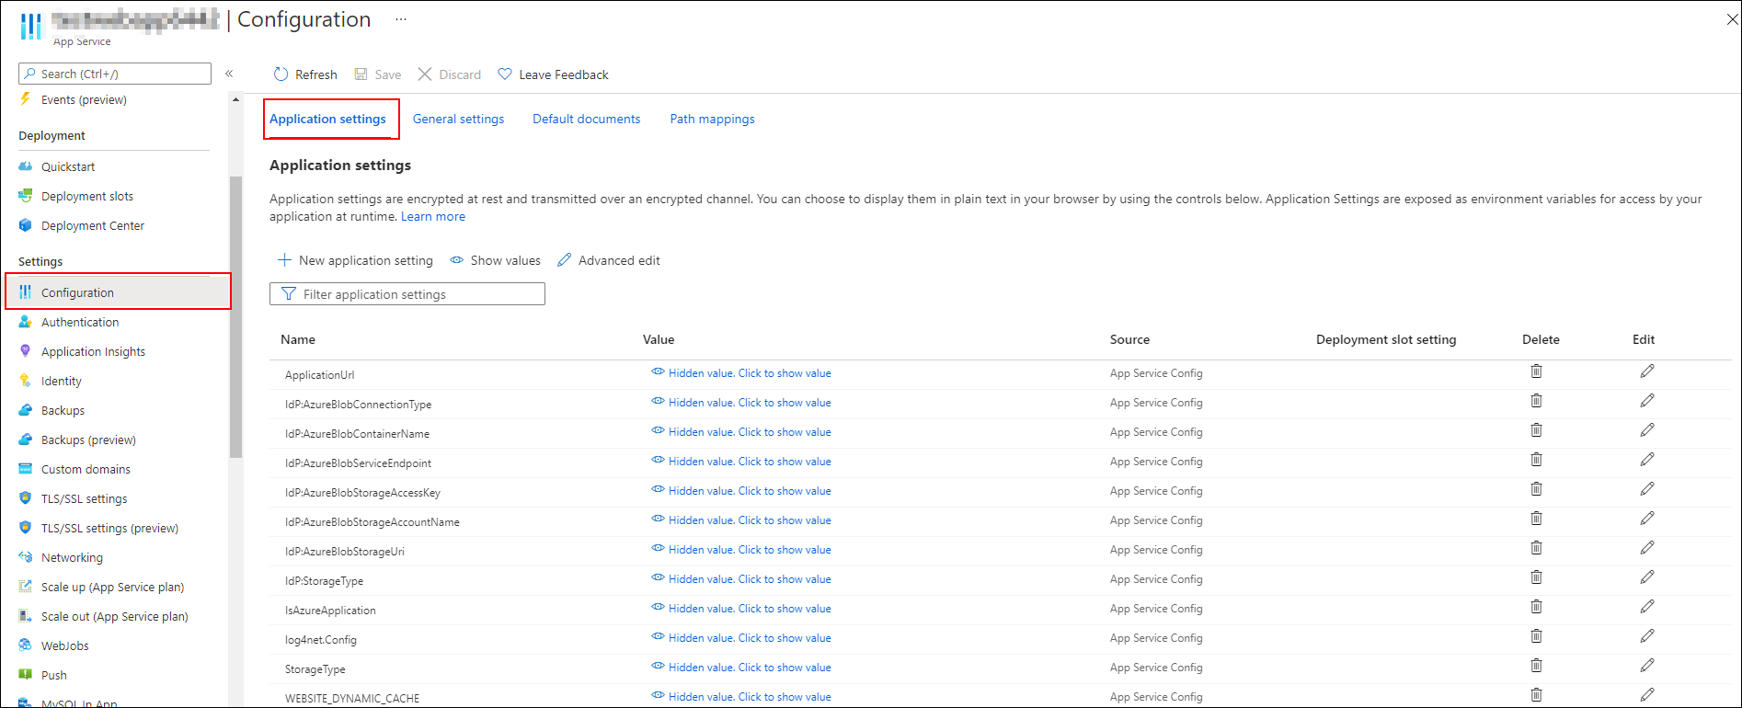Viewport: 1742px width, 708px height.
Task: Edit the IdP:AzureBlobStorageUri setting
Action: [1647, 548]
